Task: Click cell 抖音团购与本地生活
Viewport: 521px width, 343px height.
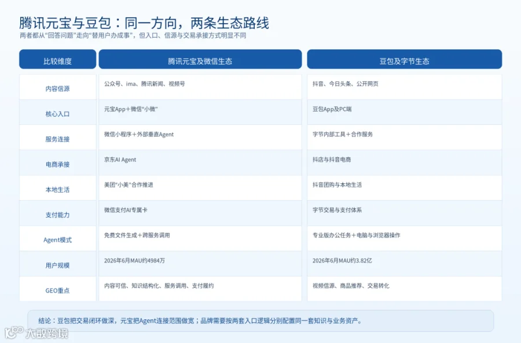Action: coord(405,188)
